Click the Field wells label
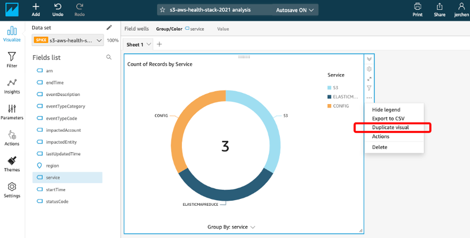Screen dimensions: 470x238 (x=137, y=29)
